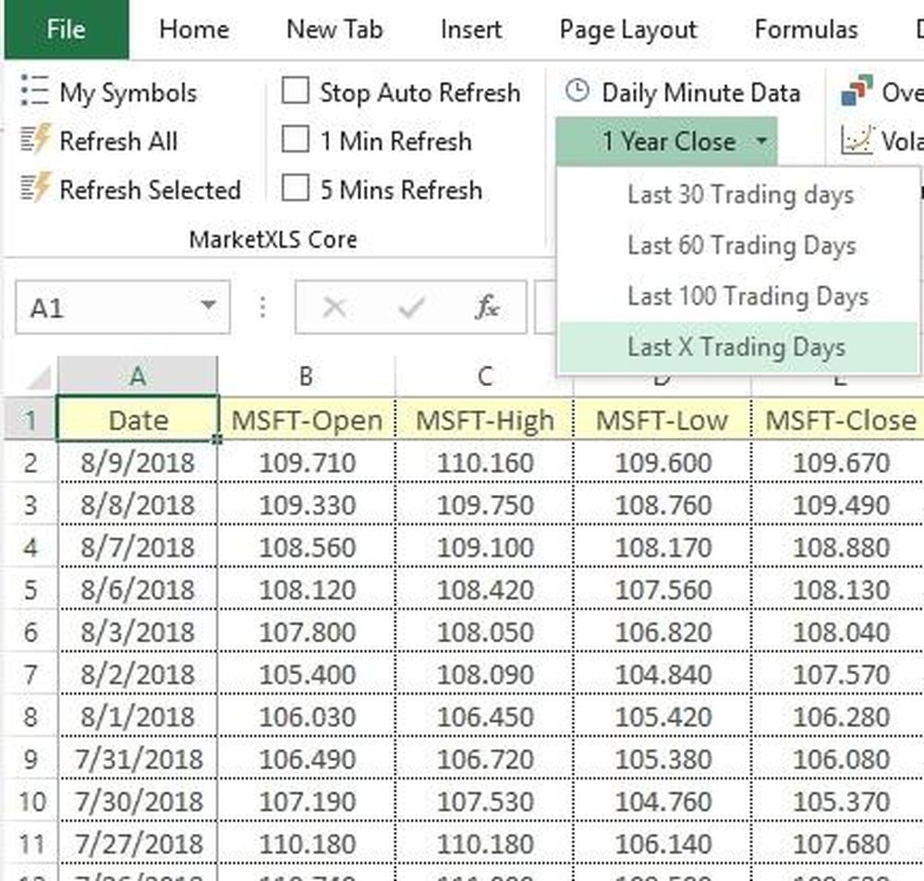Click the formula bar options dots

pos(262,307)
